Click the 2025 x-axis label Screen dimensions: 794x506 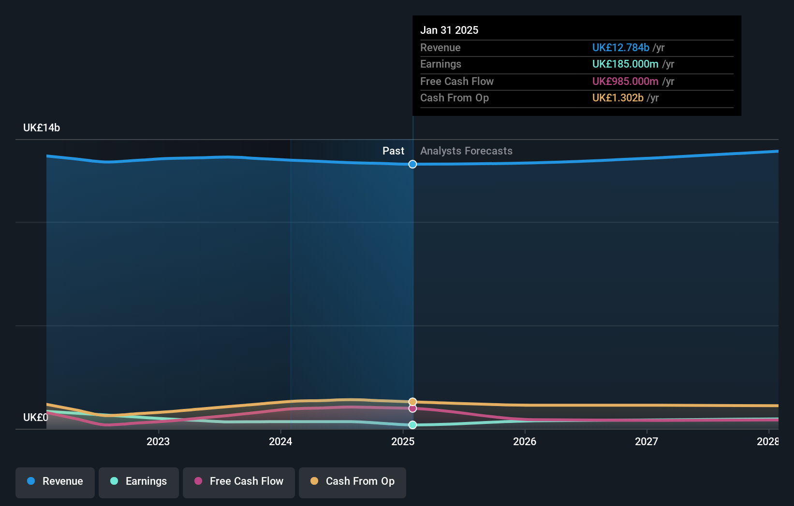(x=403, y=441)
